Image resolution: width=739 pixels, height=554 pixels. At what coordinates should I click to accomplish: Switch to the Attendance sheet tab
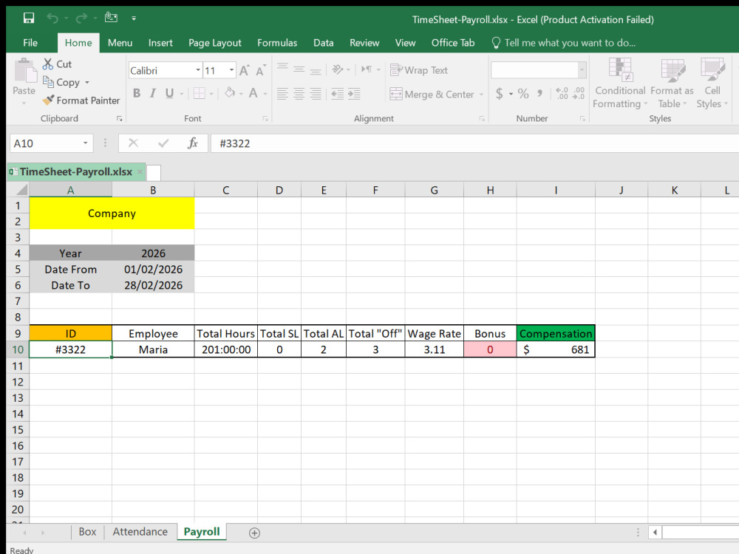click(x=140, y=532)
